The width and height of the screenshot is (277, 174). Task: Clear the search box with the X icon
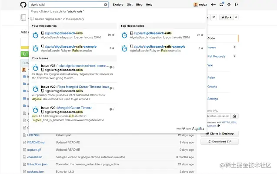point(106,5)
